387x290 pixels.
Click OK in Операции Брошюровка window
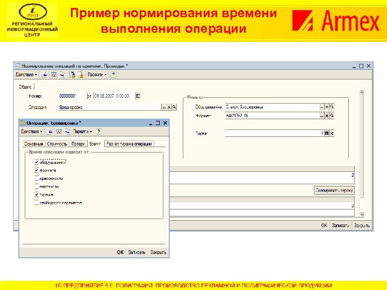click(120, 252)
